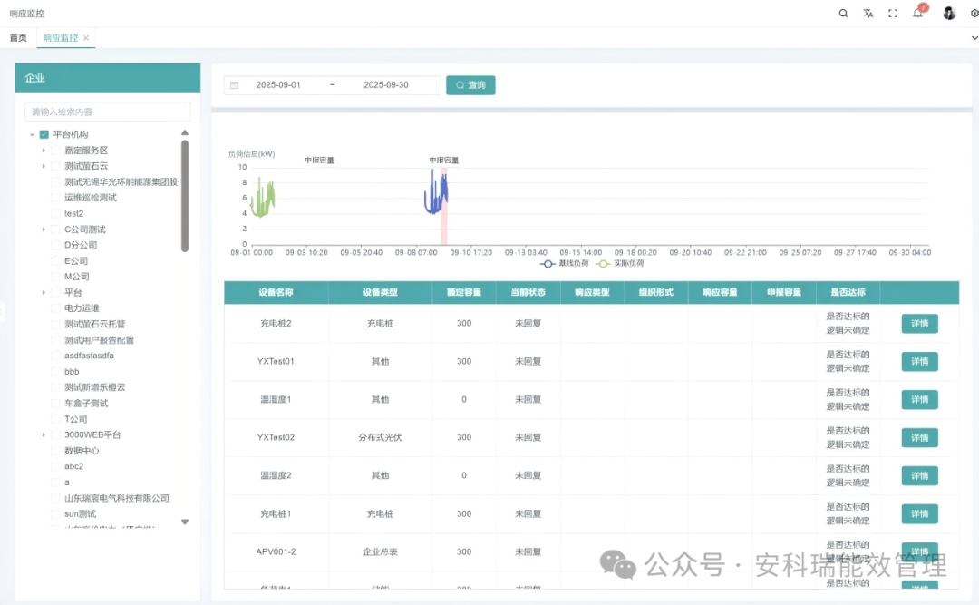This screenshot has width=979, height=605.
Task: Check the 测试萤石云 checkbox
Action: [x=55, y=166]
